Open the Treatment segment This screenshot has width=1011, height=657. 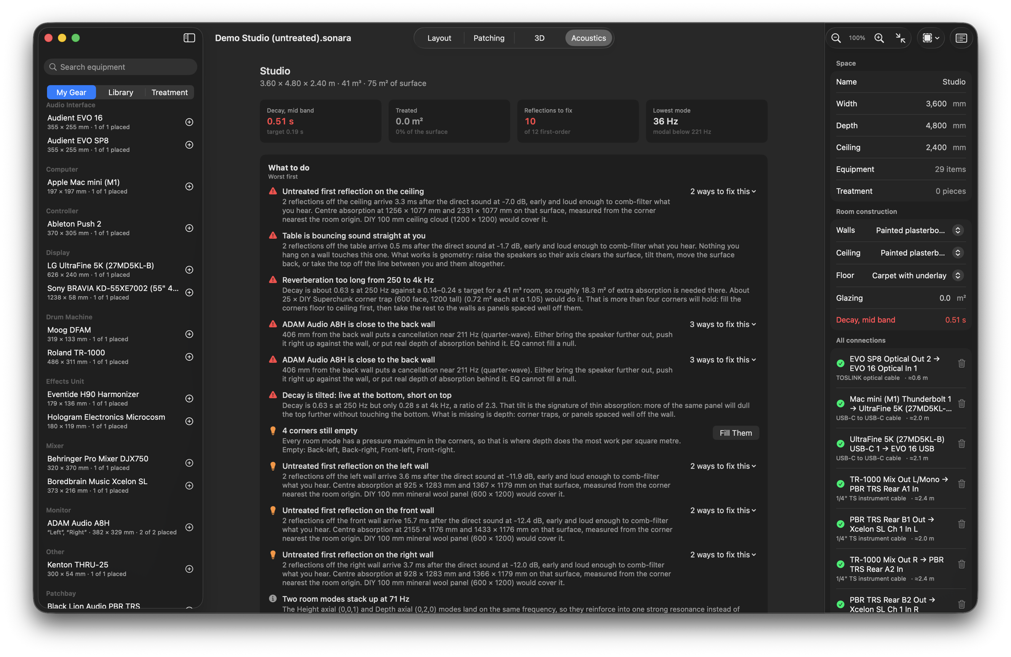coord(169,92)
